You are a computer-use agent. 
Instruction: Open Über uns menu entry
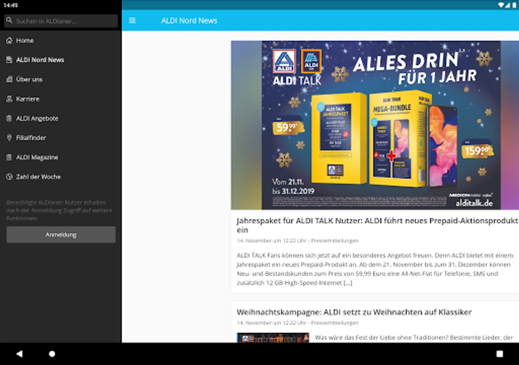pyautogui.click(x=61, y=79)
